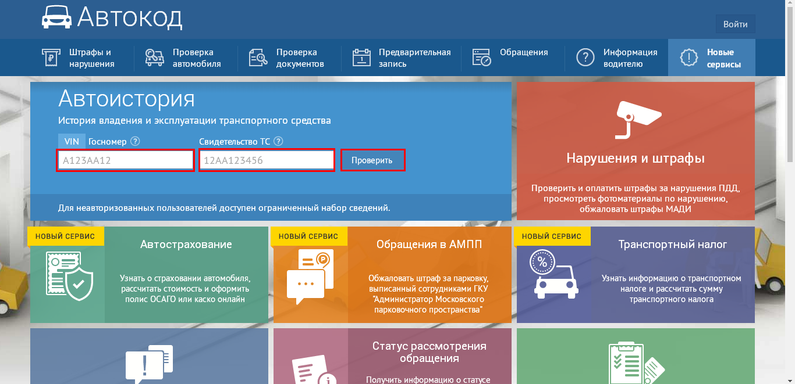
Task: Click the Автоистория heading
Action: click(126, 99)
